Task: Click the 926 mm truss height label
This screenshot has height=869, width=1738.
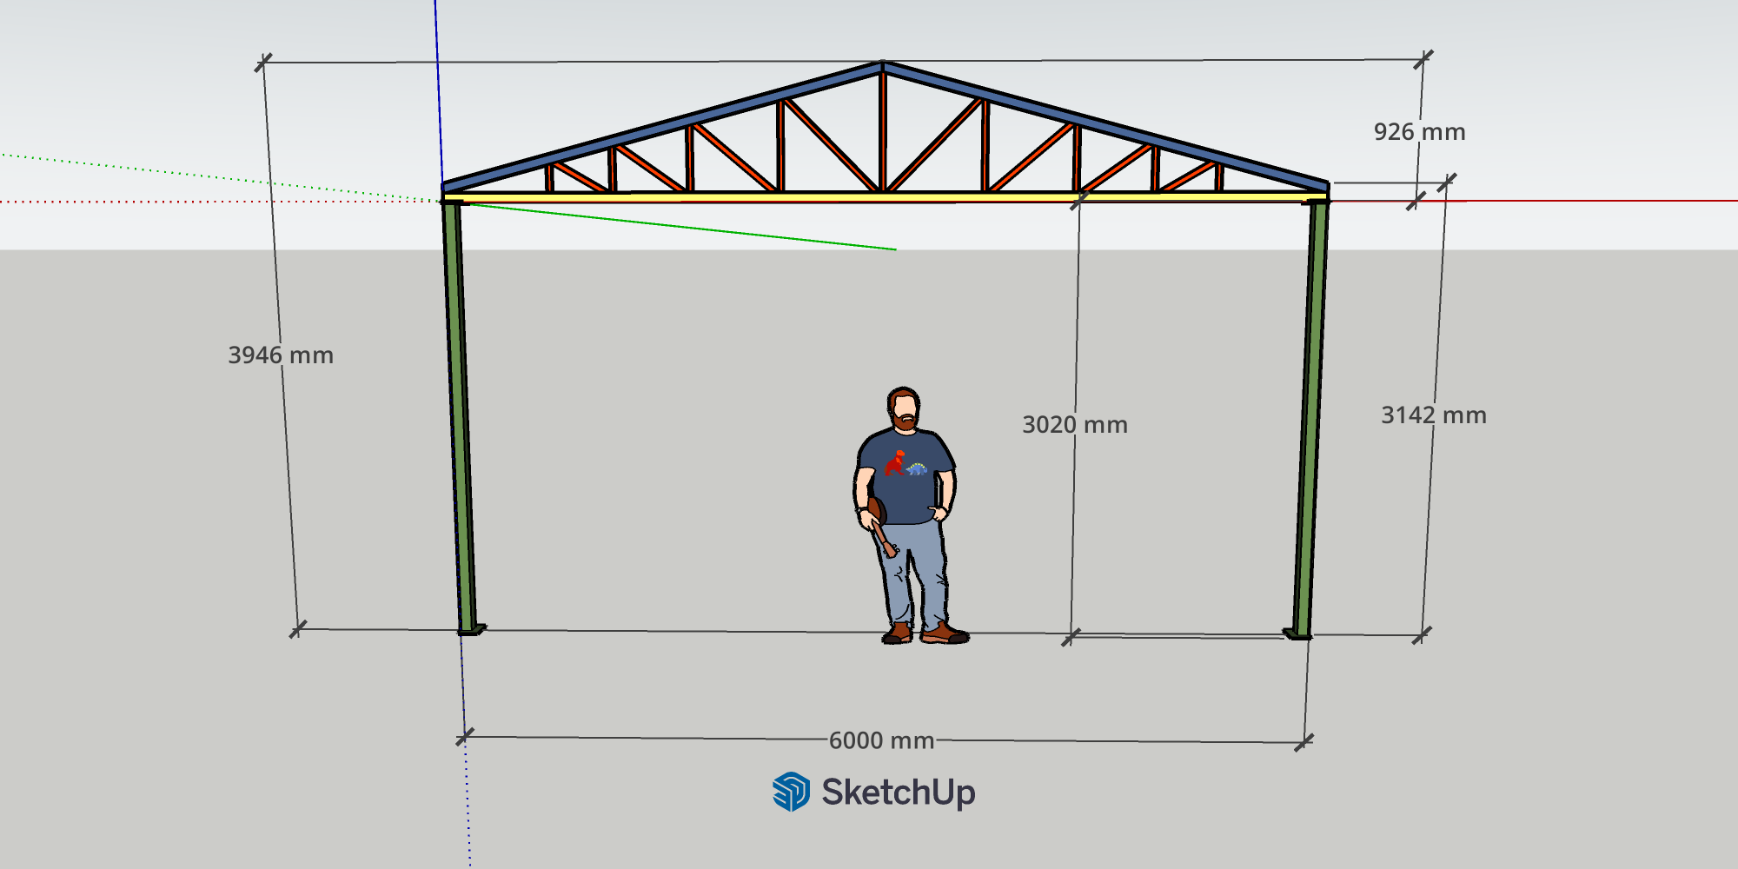Action: coord(1419,132)
